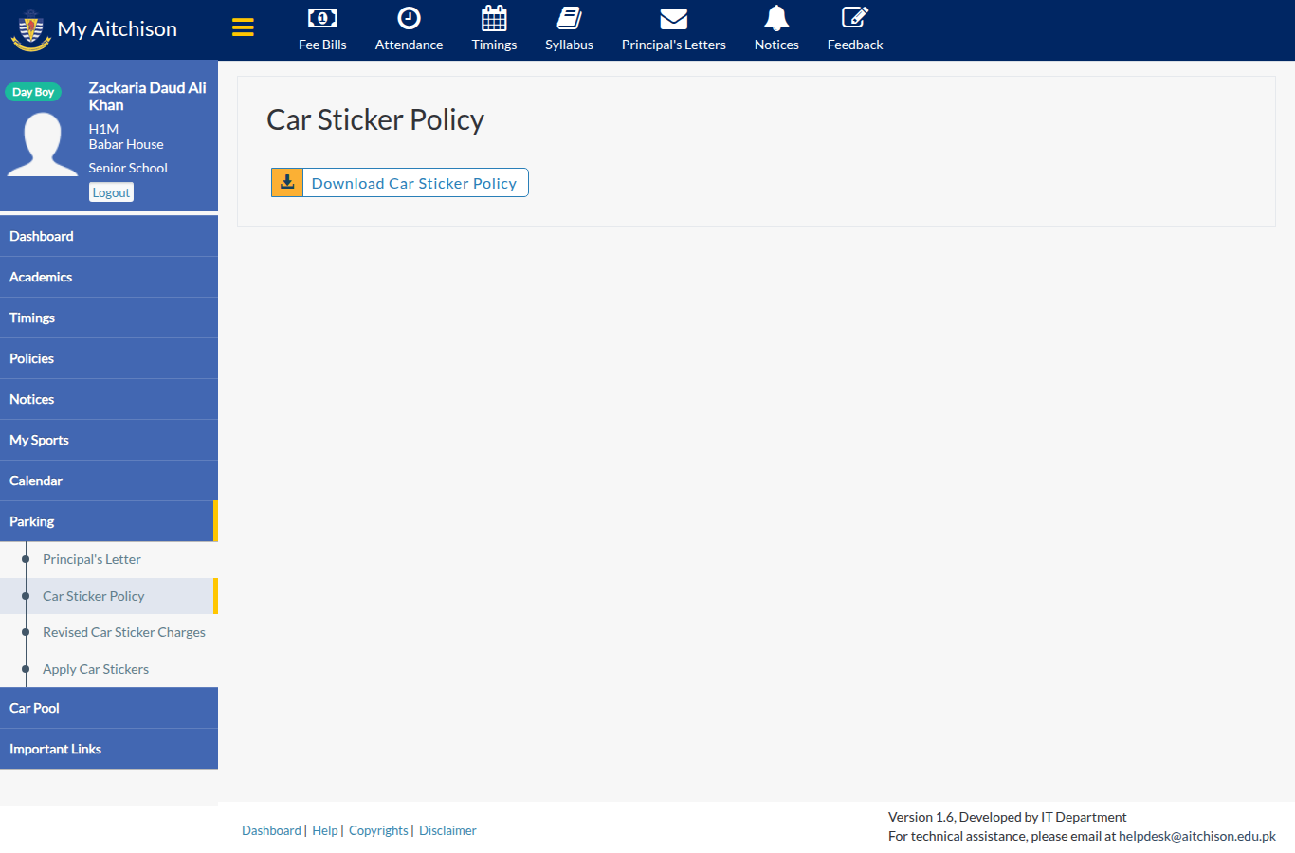Click the Logout button

111,192
